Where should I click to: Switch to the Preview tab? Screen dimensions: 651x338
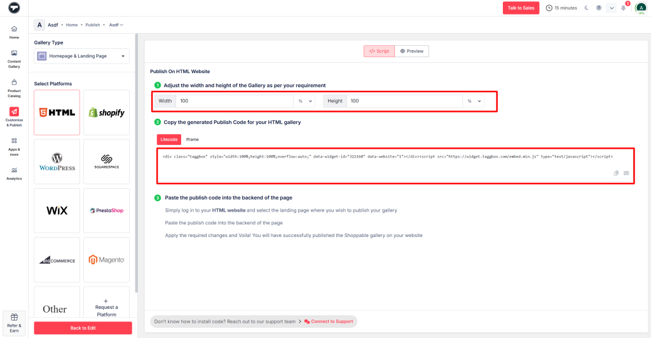coord(411,51)
